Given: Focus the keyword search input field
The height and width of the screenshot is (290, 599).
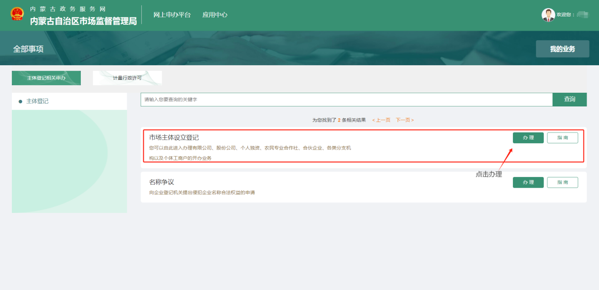Looking at the screenshot, I should pyautogui.click(x=347, y=100).
